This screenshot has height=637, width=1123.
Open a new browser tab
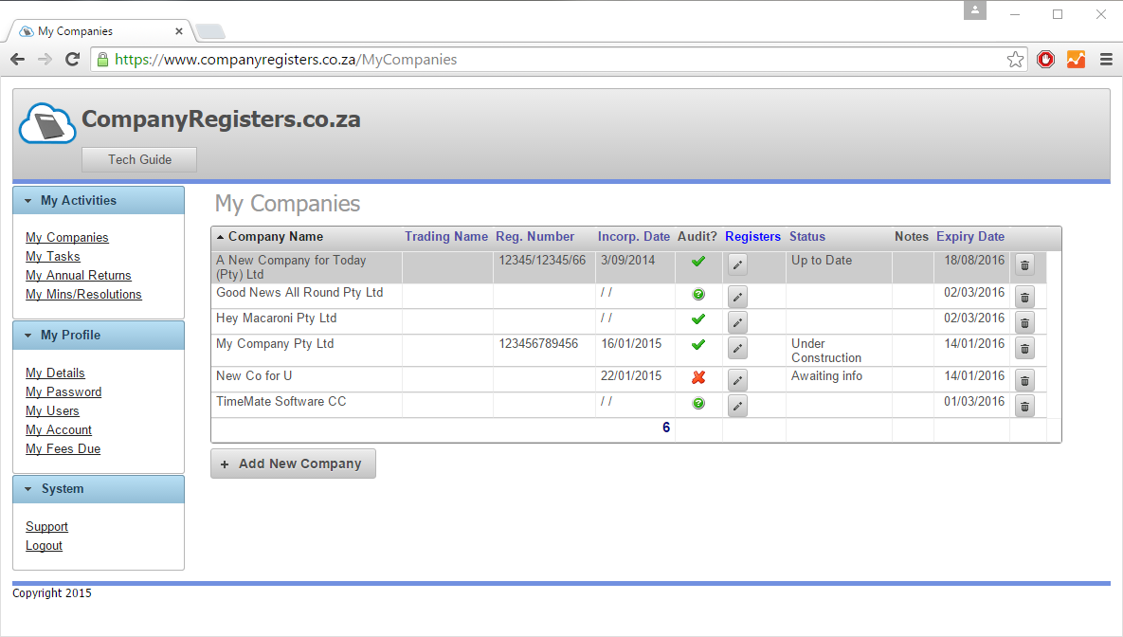(x=210, y=31)
